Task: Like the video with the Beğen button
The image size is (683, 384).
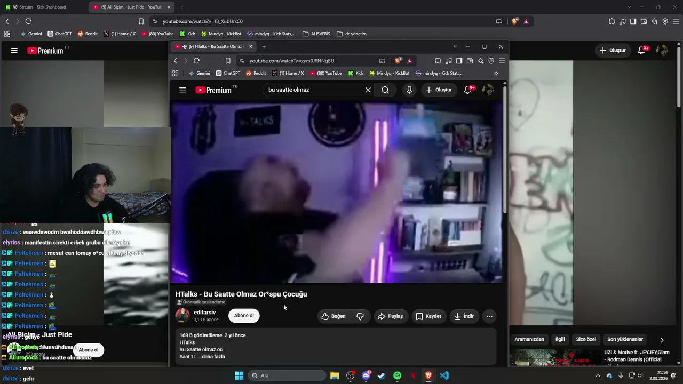Action: 333,316
